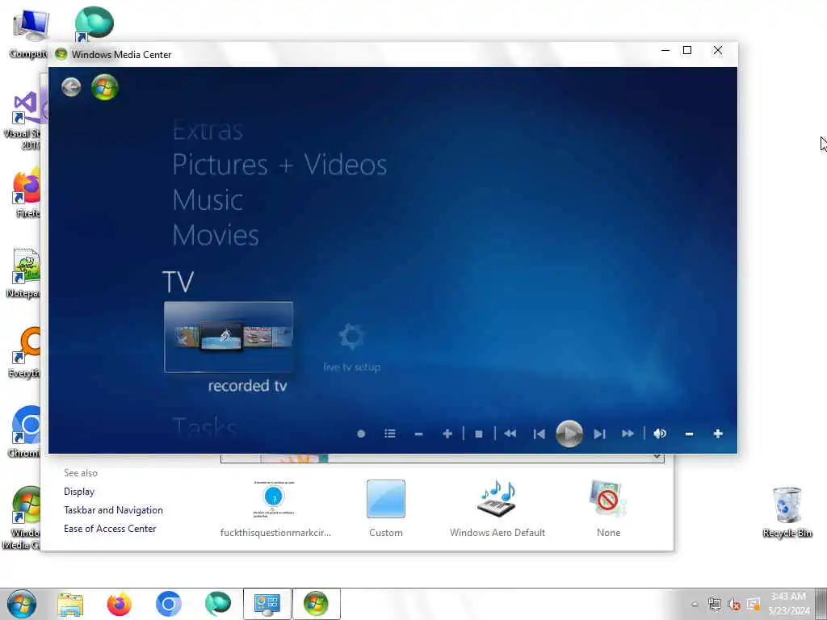The image size is (827, 620).
Task: Open the guide list icon in transport controls
Action: coord(390,434)
